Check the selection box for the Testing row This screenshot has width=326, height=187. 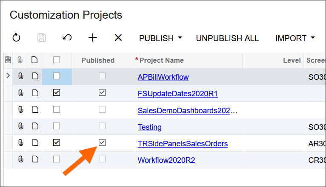click(57, 126)
